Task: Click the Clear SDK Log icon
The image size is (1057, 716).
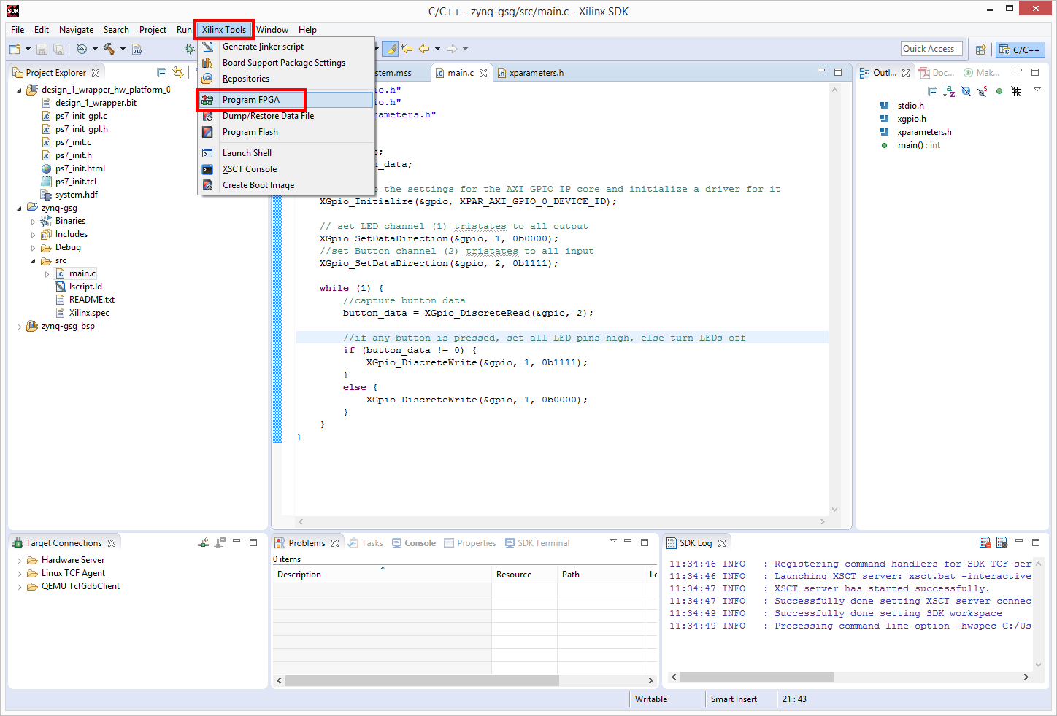Action: coord(985,542)
